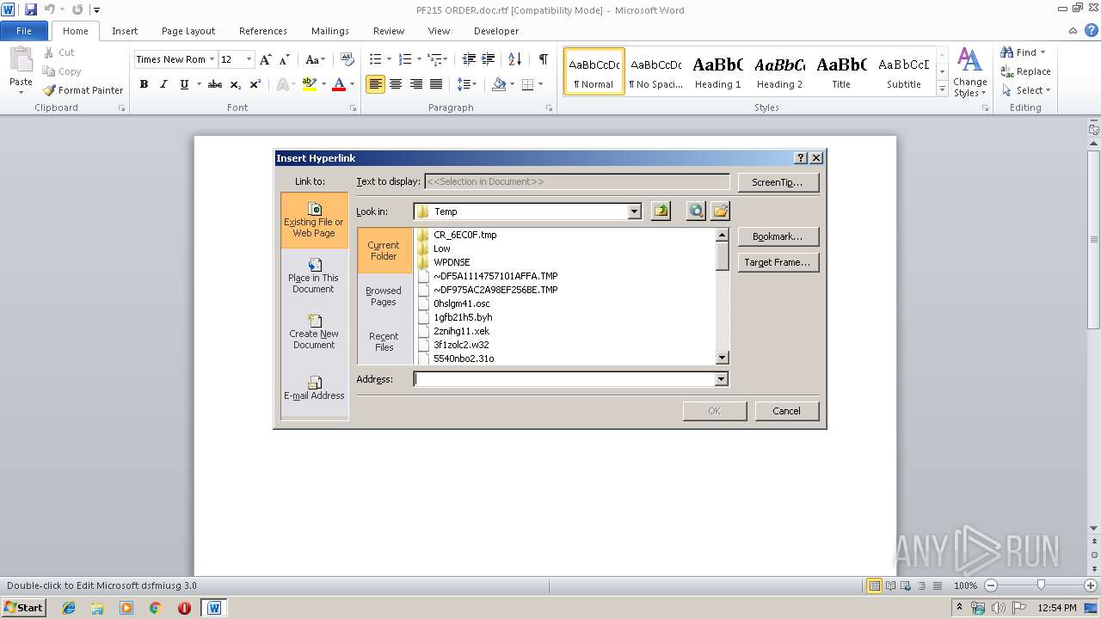
Task: Click the Sort icon in Paragraph group
Action: coord(514,59)
